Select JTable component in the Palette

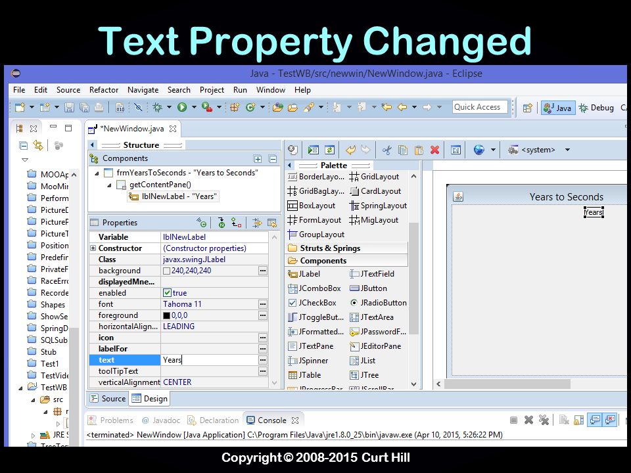tap(304, 375)
